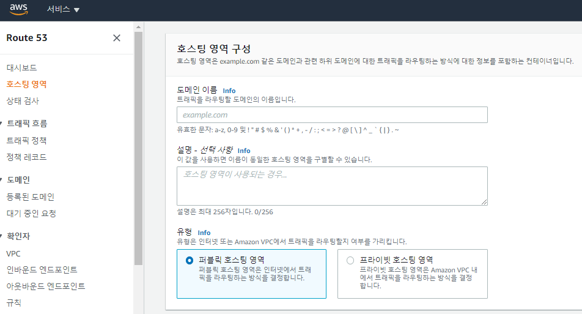Open 등록된 도메인 in sidebar
The image size is (582, 314).
pos(31,197)
